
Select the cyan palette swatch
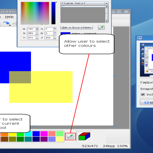[28, 134]
